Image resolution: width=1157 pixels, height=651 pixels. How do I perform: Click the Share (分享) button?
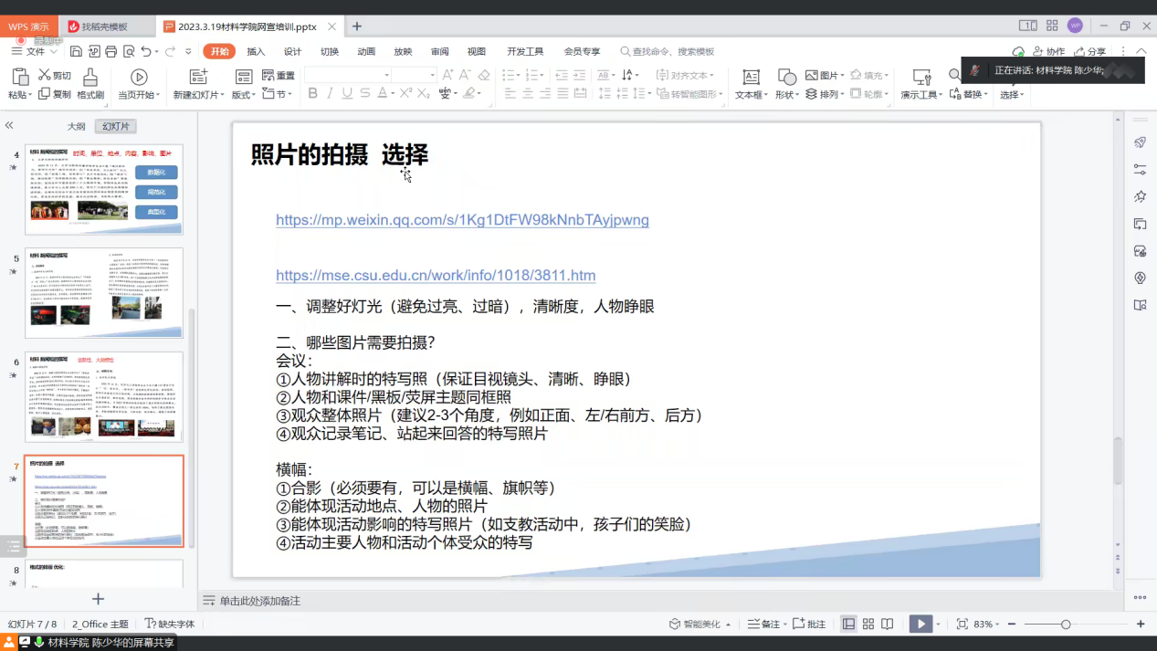tap(1090, 52)
